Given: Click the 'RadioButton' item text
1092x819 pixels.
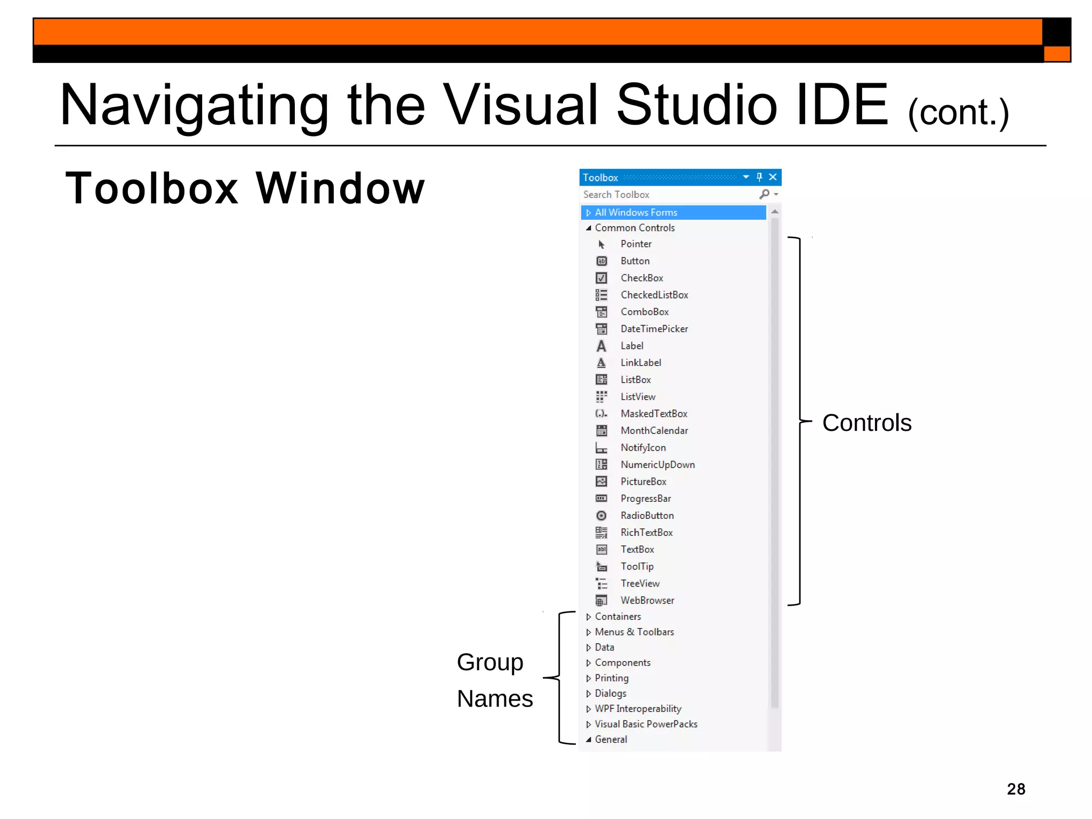Looking at the screenshot, I should pos(647,516).
